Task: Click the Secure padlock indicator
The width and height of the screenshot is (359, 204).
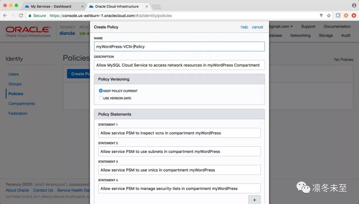Action: click(x=37, y=16)
